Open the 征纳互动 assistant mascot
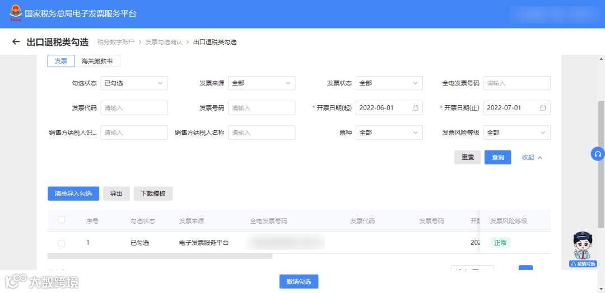This screenshot has height=293, width=605. coord(583,249)
